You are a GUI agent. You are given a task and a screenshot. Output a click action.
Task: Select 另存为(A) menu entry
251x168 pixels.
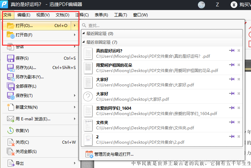[x=41, y=68]
